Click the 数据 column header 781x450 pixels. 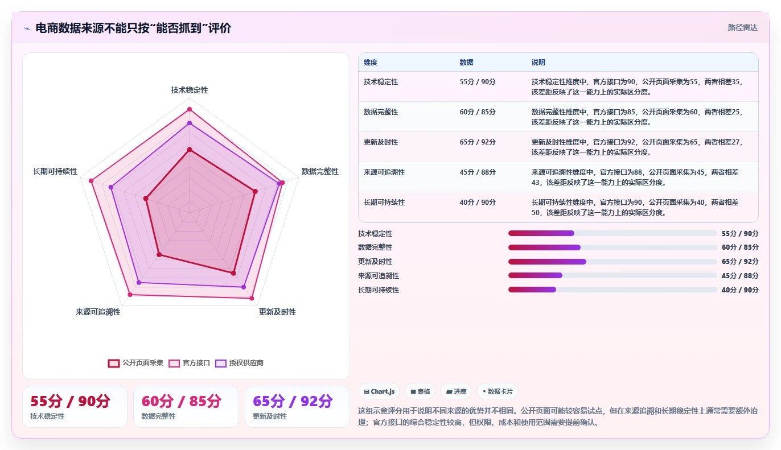click(x=466, y=62)
